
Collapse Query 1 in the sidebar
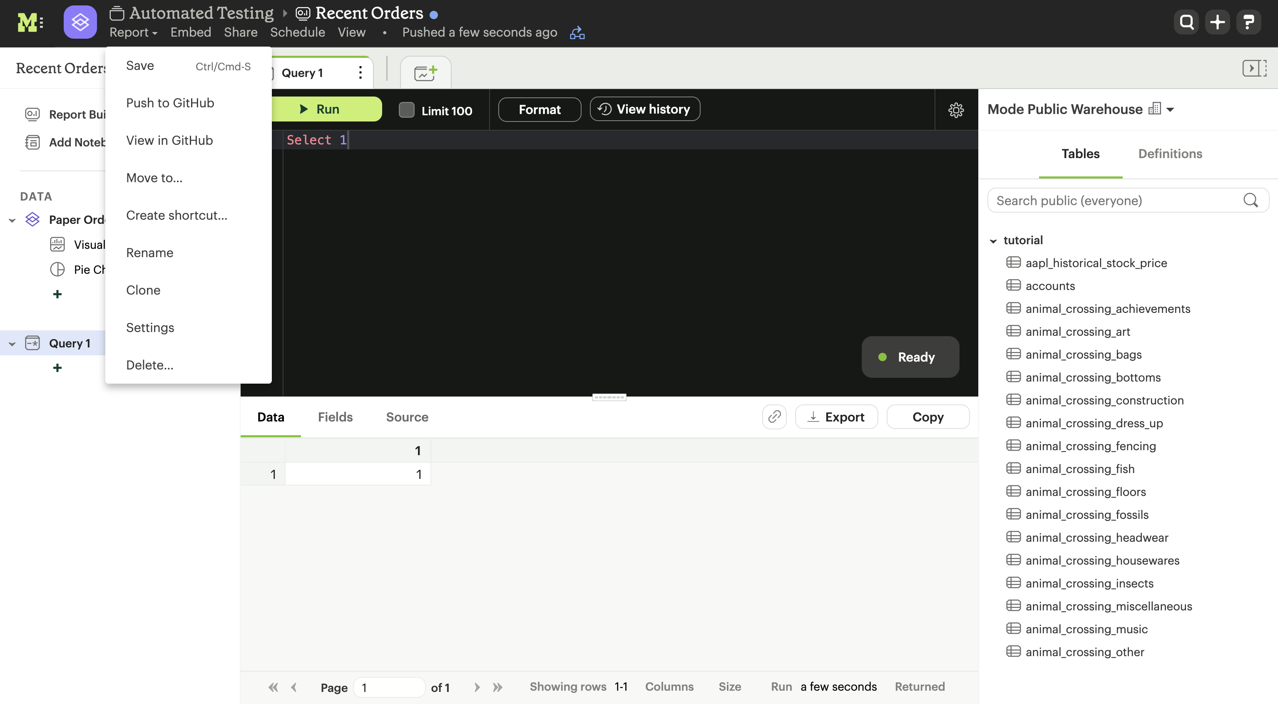12,344
